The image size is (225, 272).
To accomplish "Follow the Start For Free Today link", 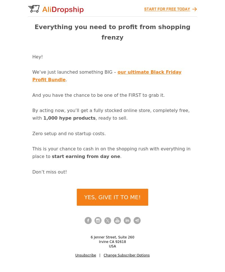I will pyautogui.click(x=167, y=9).
